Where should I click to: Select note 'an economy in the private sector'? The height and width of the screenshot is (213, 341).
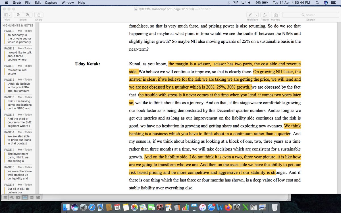(18, 37)
